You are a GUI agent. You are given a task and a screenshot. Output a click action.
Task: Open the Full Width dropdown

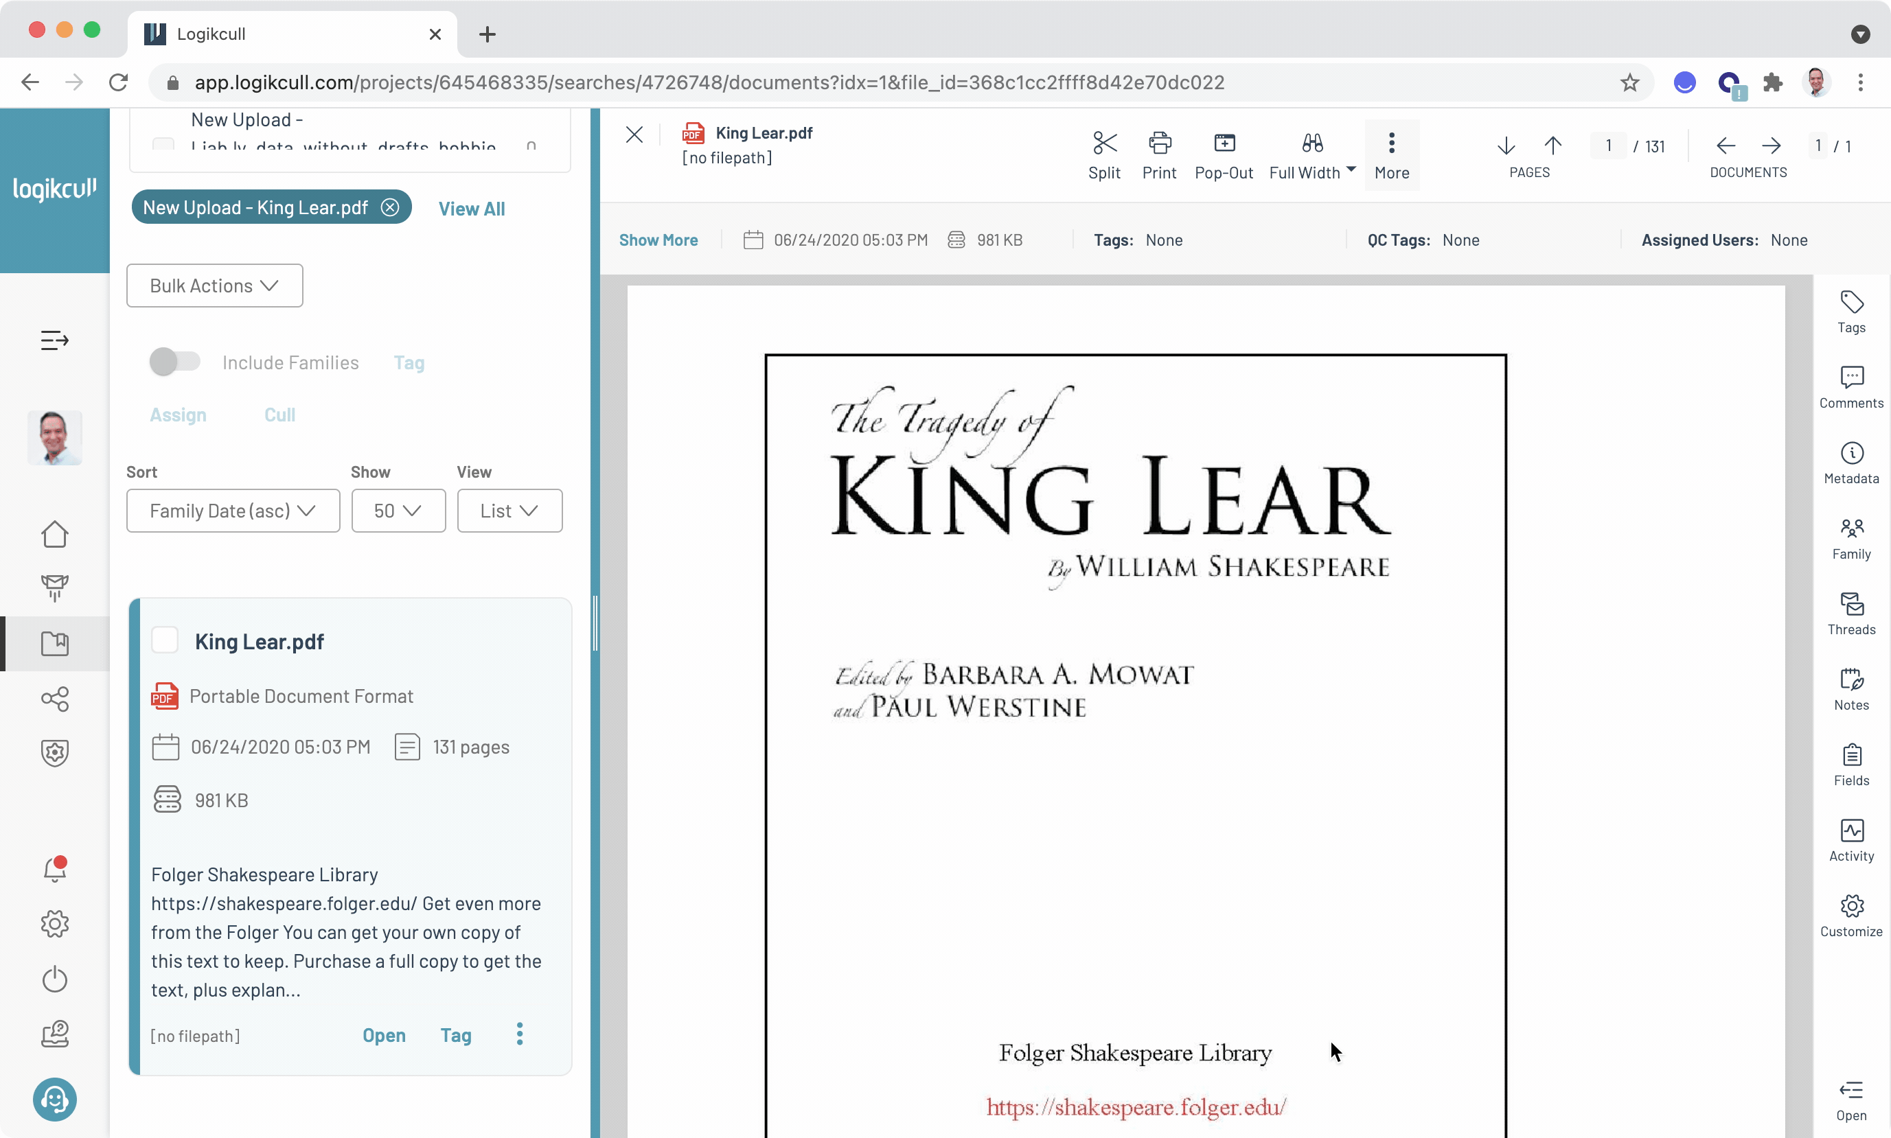tap(1313, 156)
